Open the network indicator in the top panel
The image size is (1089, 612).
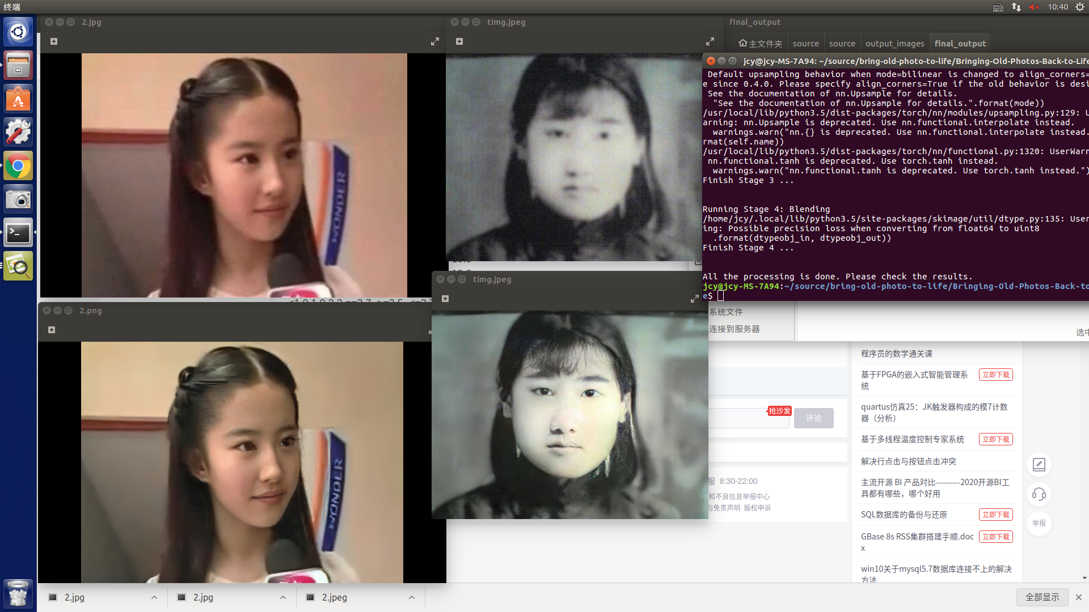click(1016, 7)
